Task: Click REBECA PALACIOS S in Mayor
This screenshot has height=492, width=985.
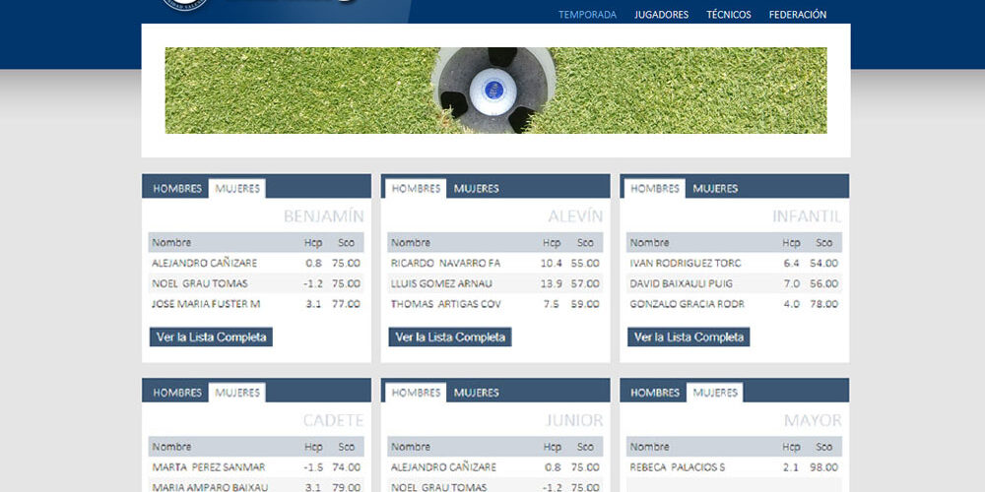Action: [678, 466]
